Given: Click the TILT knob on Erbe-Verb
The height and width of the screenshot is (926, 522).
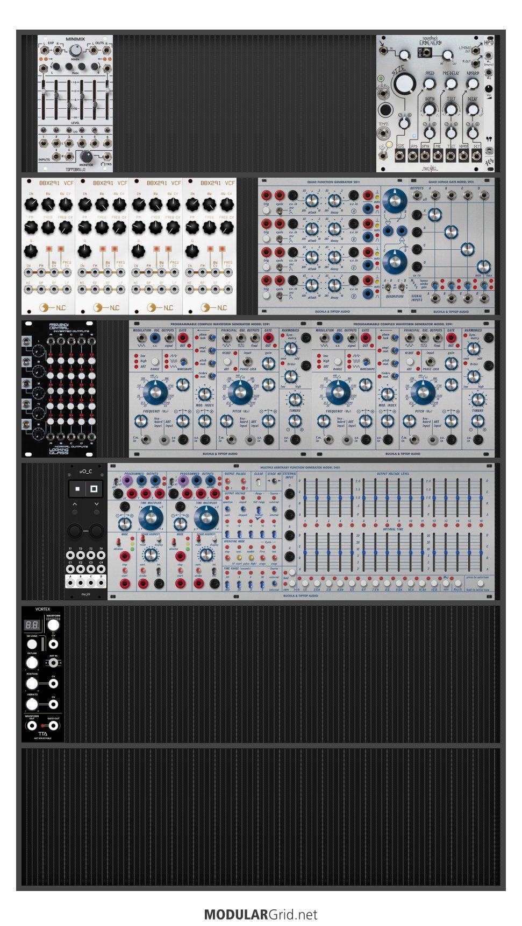Looking at the screenshot, I should 451,109.
